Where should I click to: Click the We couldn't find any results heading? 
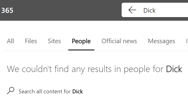[x=94, y=69]
